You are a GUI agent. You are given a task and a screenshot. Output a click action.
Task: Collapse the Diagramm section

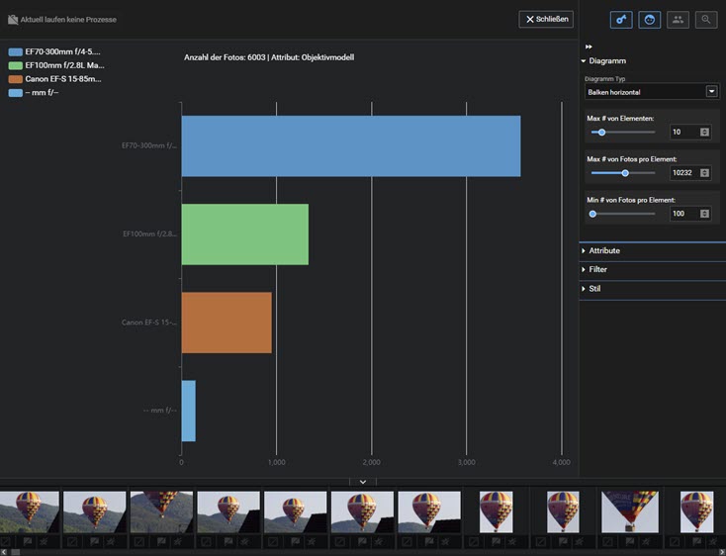603,61
